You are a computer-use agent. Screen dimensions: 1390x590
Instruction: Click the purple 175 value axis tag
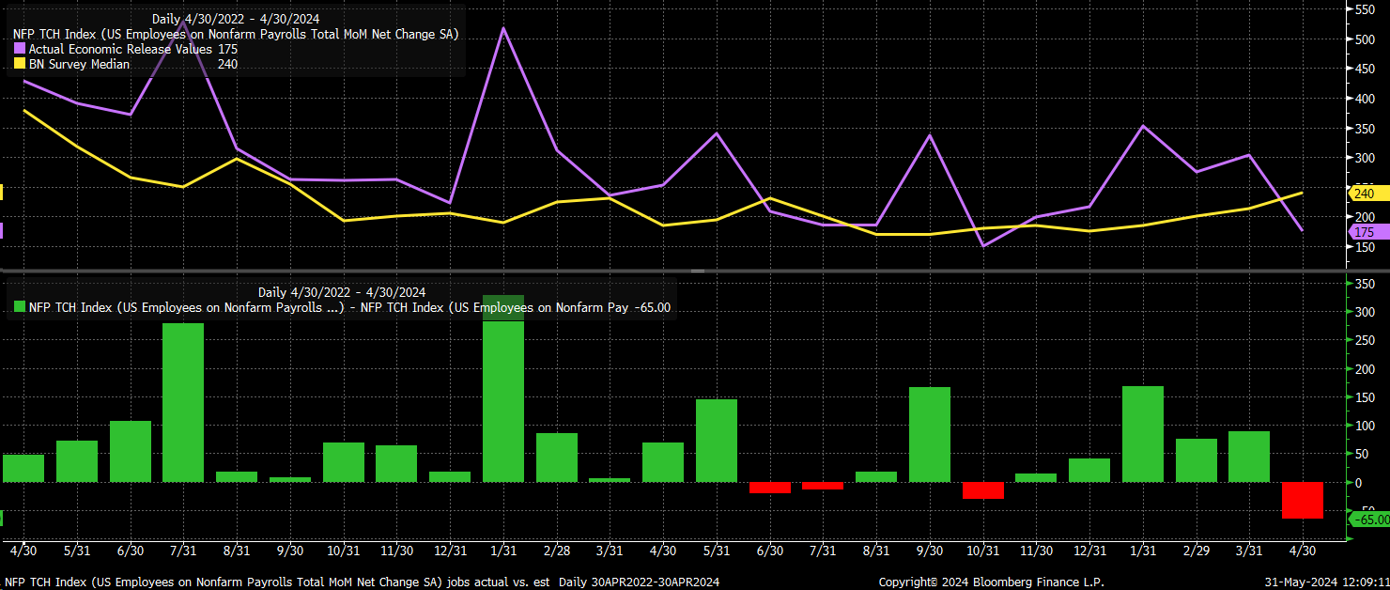(1367, 232)
